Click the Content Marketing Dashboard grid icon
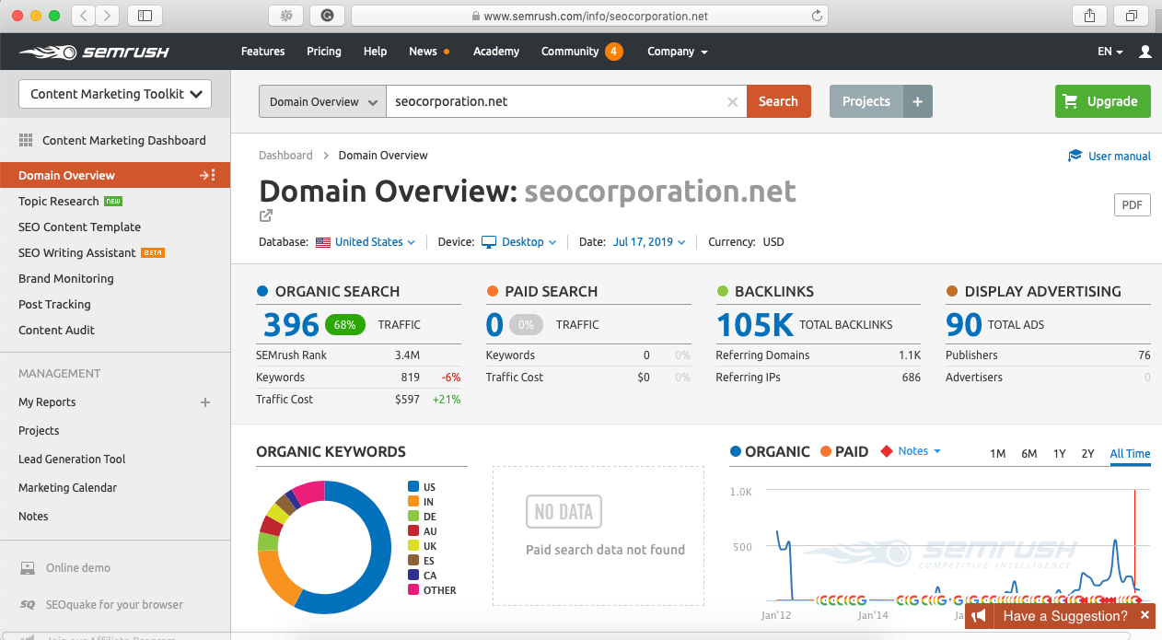The image size is (1162, 640). click(26, 140)
